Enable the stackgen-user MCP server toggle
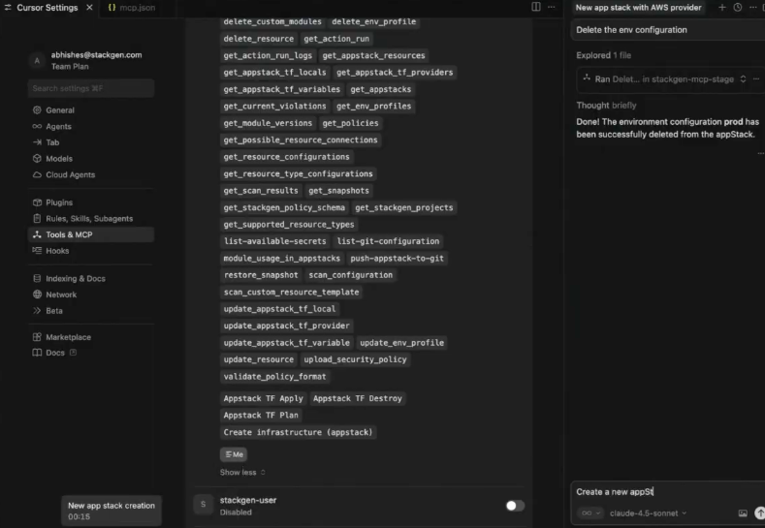This screenshot has width=765, height=528. [x=515, y=506]
